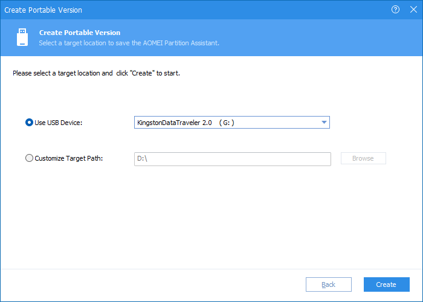
Task: Click the "Please select a target location" instruction
Action: point(96,73)
